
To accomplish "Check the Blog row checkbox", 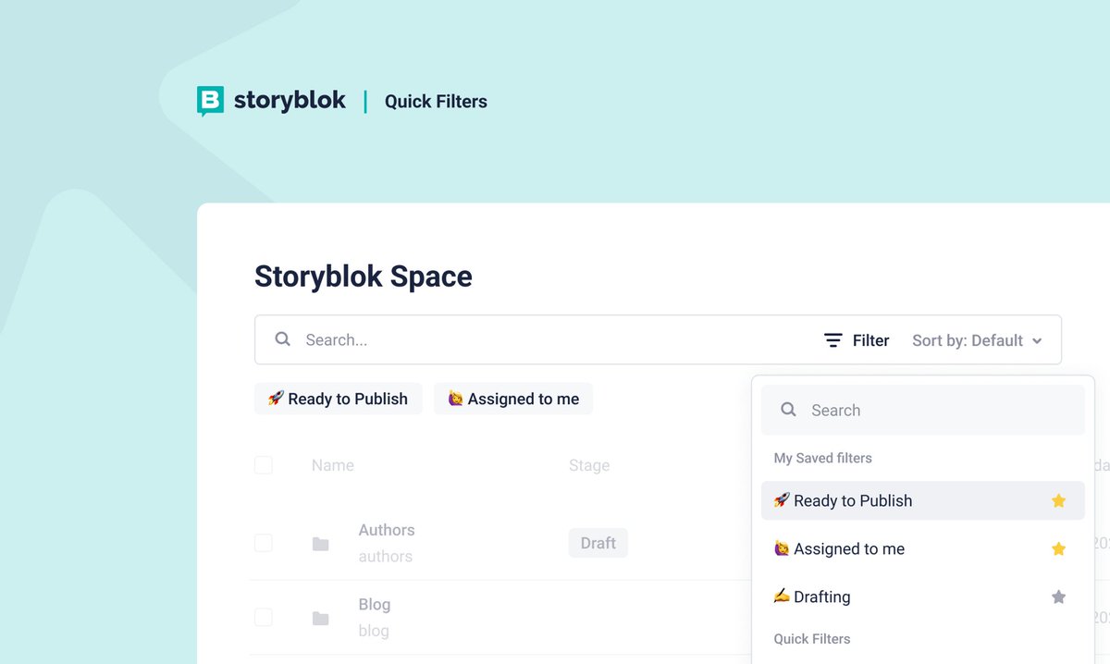I will pyautogui.click(x=264, y=617).
